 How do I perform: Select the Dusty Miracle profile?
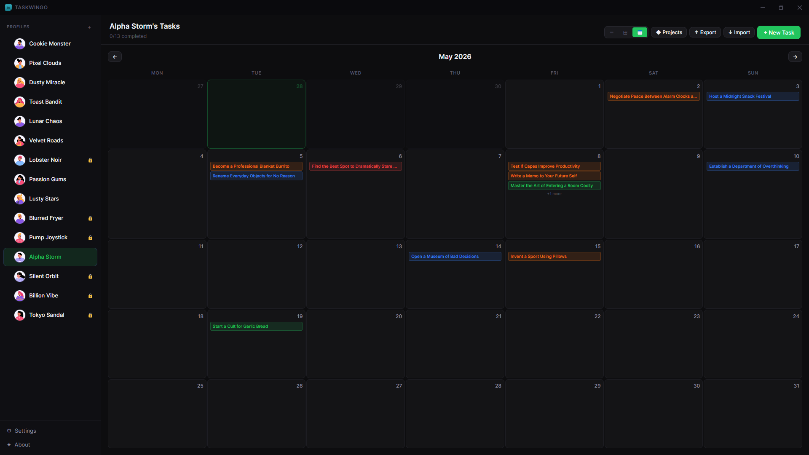pyautogui.click(x=47, y=83)
